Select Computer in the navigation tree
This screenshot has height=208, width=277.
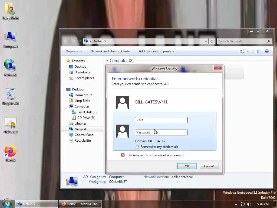pos(82,106)
